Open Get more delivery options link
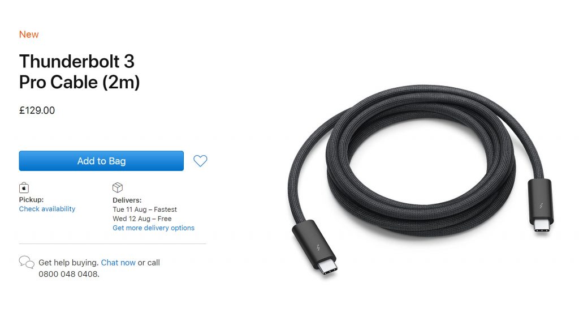The height and width of the screenshot is (312, 579). tap(154, 228)
